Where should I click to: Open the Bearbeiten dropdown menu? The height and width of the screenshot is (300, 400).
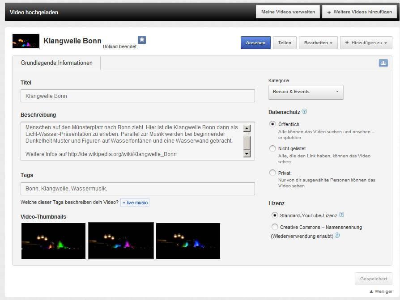point(318,43)
